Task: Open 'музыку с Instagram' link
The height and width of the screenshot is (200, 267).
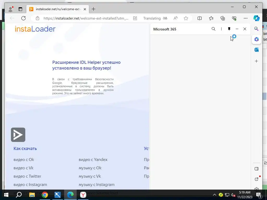Action: point(96,185)
